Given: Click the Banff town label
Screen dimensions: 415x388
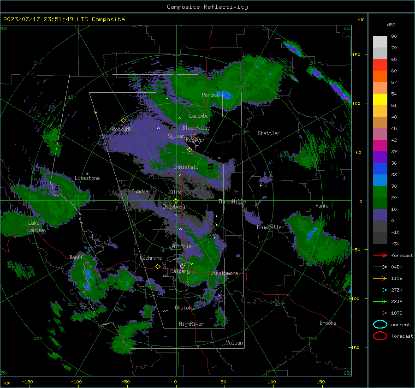Looking at the screenshot, I should pyautogui.click(x=76, y=257).
